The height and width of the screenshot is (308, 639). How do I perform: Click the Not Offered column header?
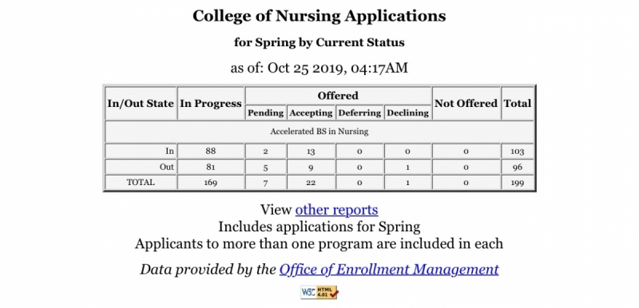[x=466, y=104]
